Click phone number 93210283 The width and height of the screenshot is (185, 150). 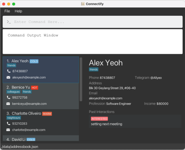[20, 123]
